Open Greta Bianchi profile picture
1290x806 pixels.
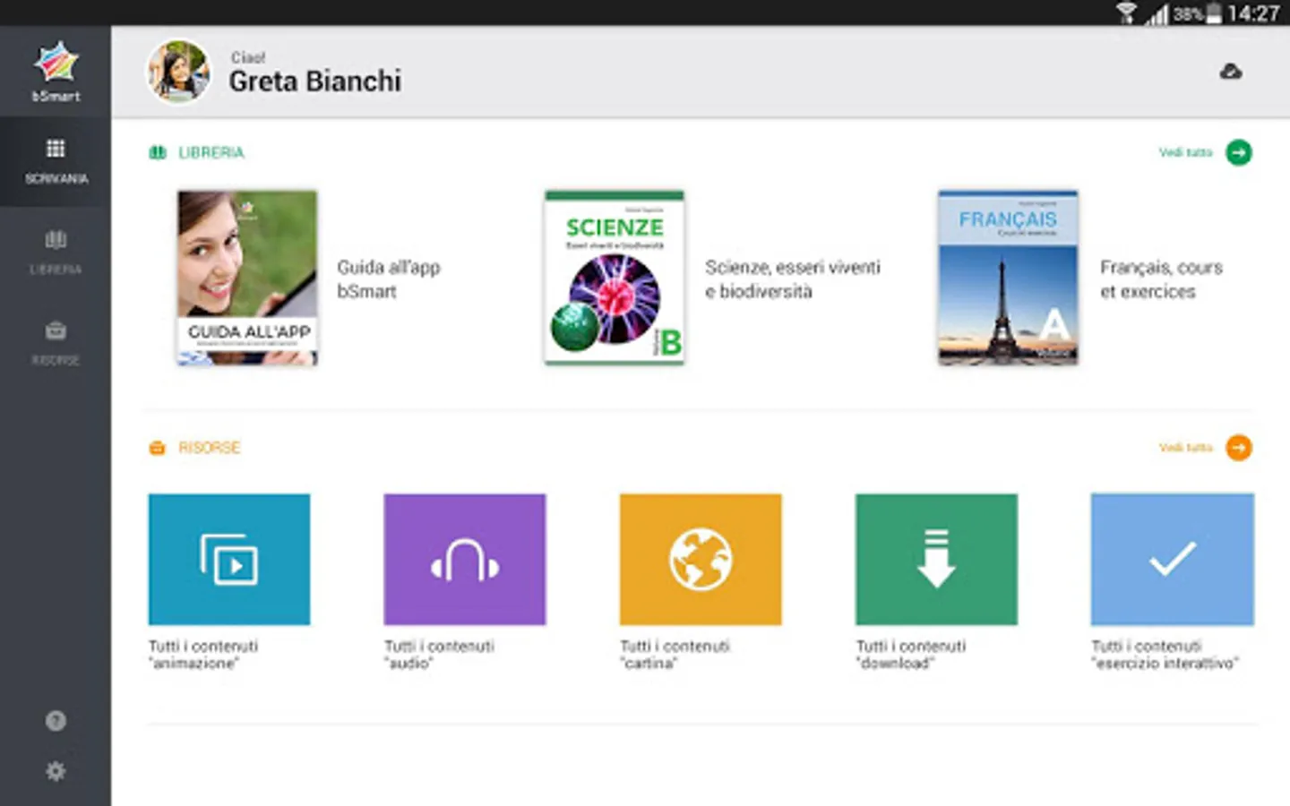pos(179,72)
